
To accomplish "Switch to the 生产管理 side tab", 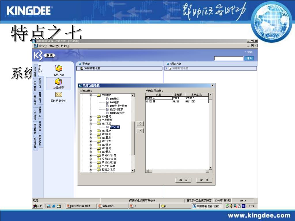I will point(35,86).
